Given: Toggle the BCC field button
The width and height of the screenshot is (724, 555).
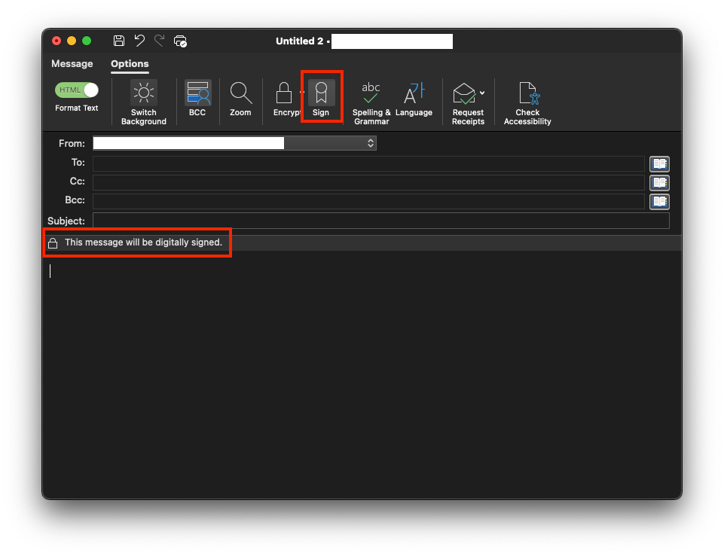Looking at the screenshot, I should 197,98.
